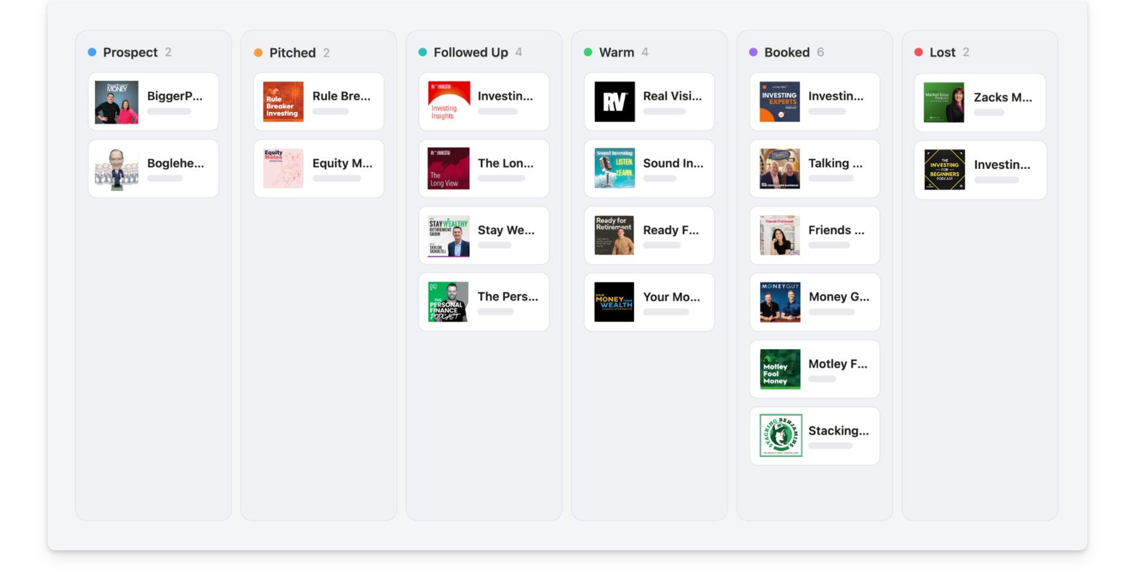
Task: Open the Money Guy show artwork
Action: point(780,302)
